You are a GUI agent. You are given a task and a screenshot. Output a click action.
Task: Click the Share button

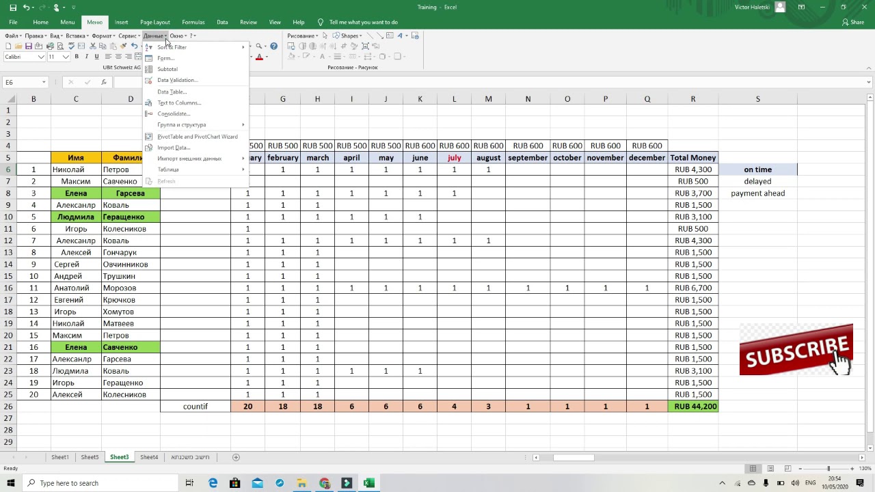point(852,22)
